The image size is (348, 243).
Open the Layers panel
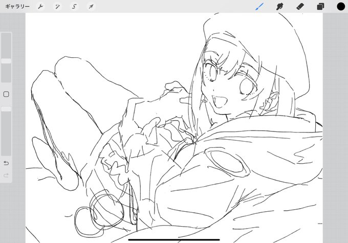point(320,7)
